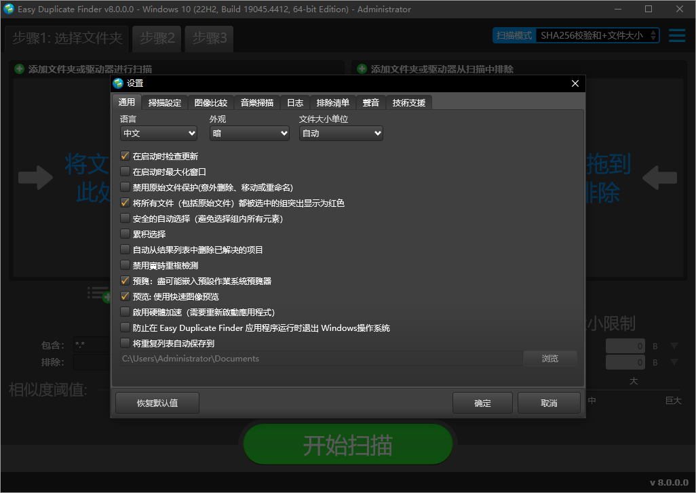Click the 包含 filter input field
696x493 pixels.
coord(92,344)
